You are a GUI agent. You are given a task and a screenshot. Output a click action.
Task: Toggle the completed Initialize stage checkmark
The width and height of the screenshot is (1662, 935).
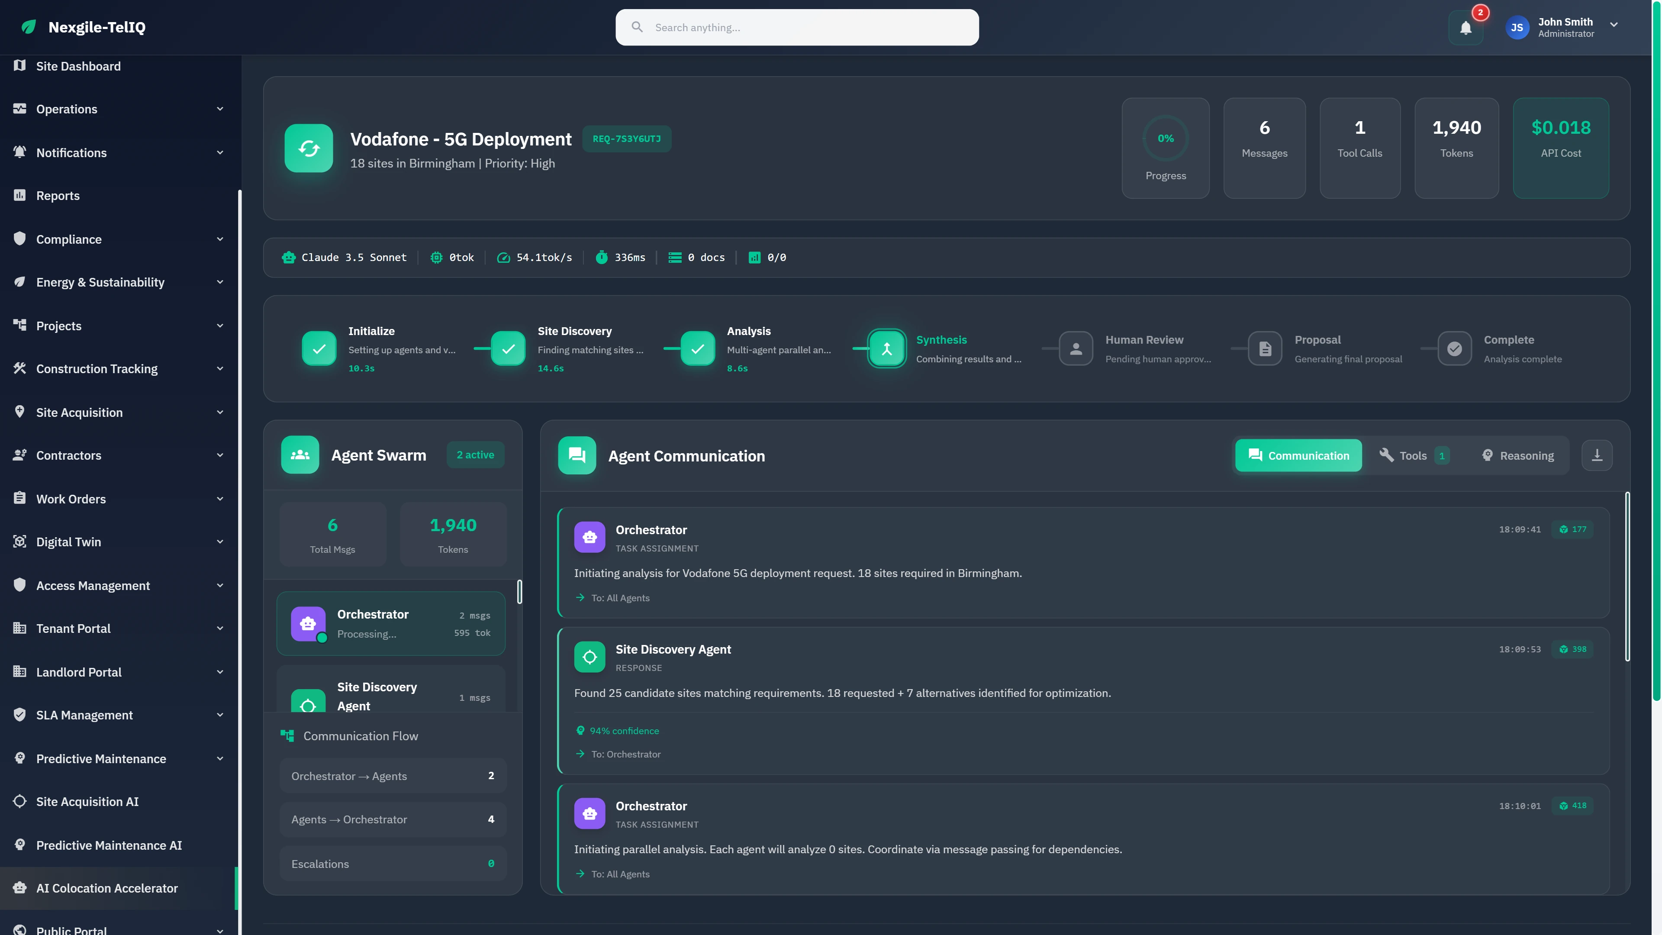(319, 348)
